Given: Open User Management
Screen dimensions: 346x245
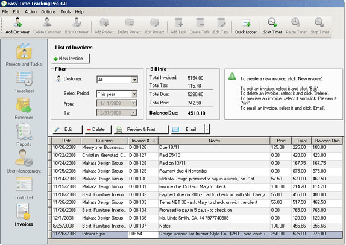Looking at the screenshot, I should pos(24,162).
